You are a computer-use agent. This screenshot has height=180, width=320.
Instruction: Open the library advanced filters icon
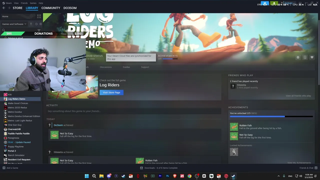[x=39, y=30]
